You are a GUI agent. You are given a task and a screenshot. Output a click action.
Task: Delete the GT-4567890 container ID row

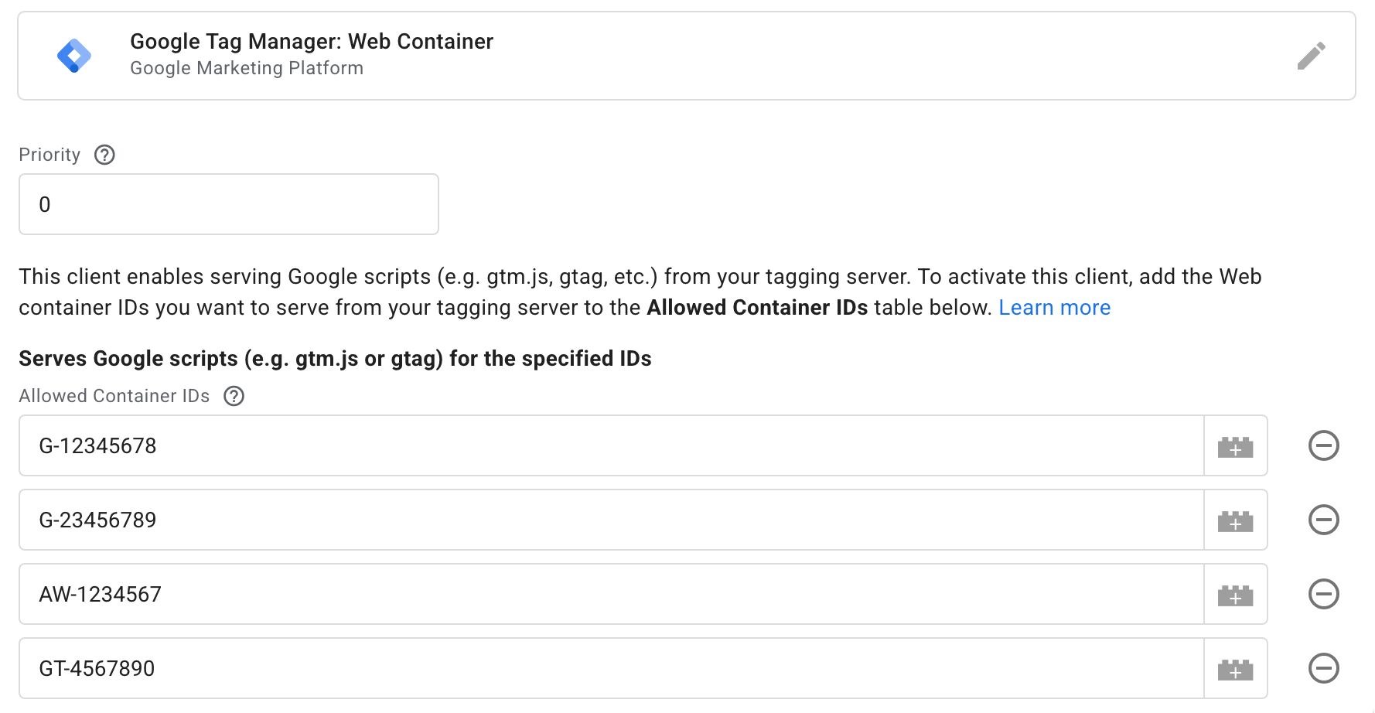click(1323, 668)
